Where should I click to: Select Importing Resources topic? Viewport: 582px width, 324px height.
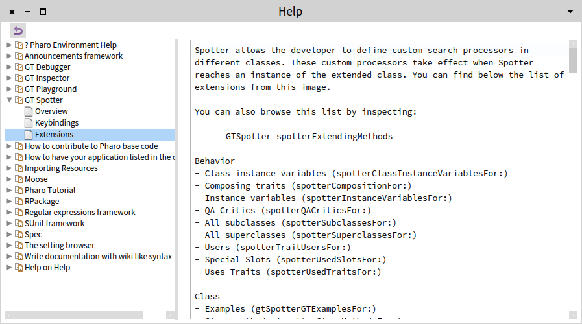point(61,168)
